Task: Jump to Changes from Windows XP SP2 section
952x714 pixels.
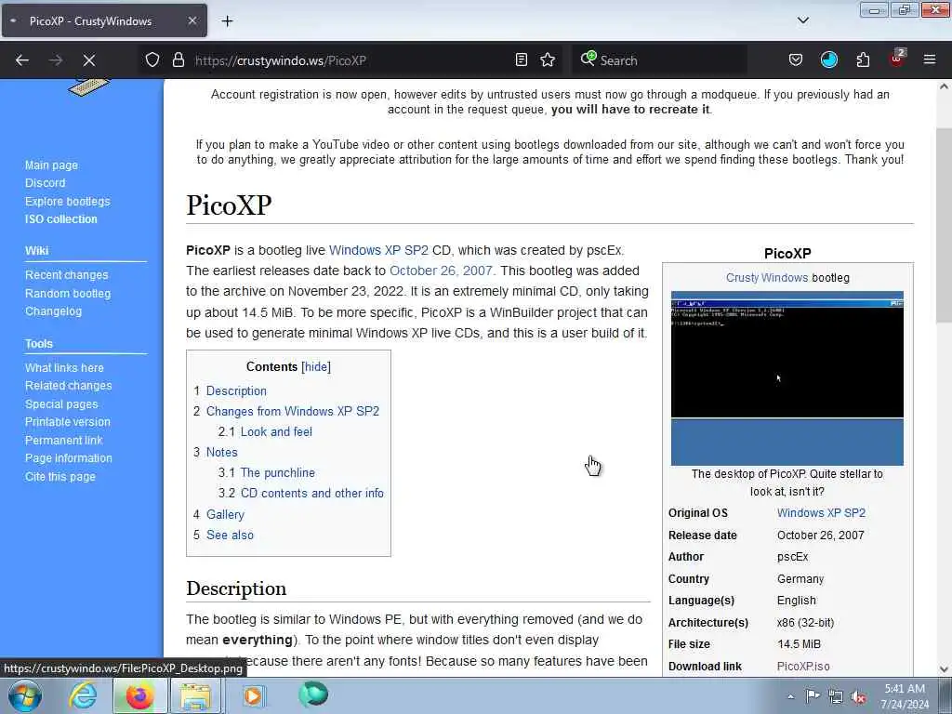Action: tap(293, 411)
